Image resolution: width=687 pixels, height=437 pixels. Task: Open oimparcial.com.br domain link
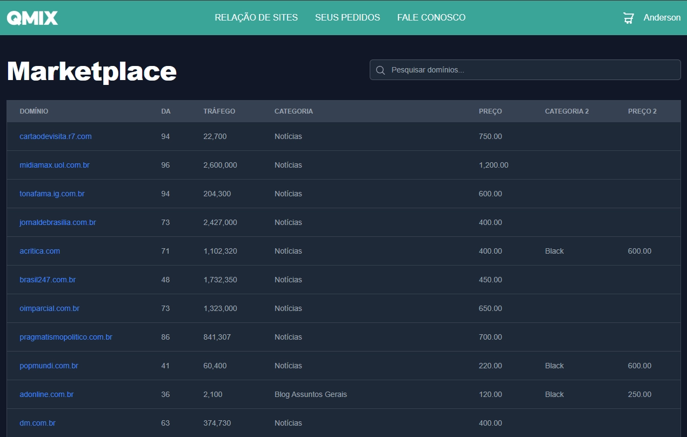[x=50, y=308]
